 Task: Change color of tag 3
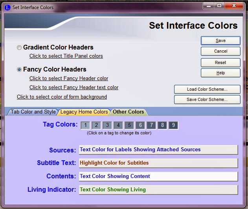coord(107,125)
